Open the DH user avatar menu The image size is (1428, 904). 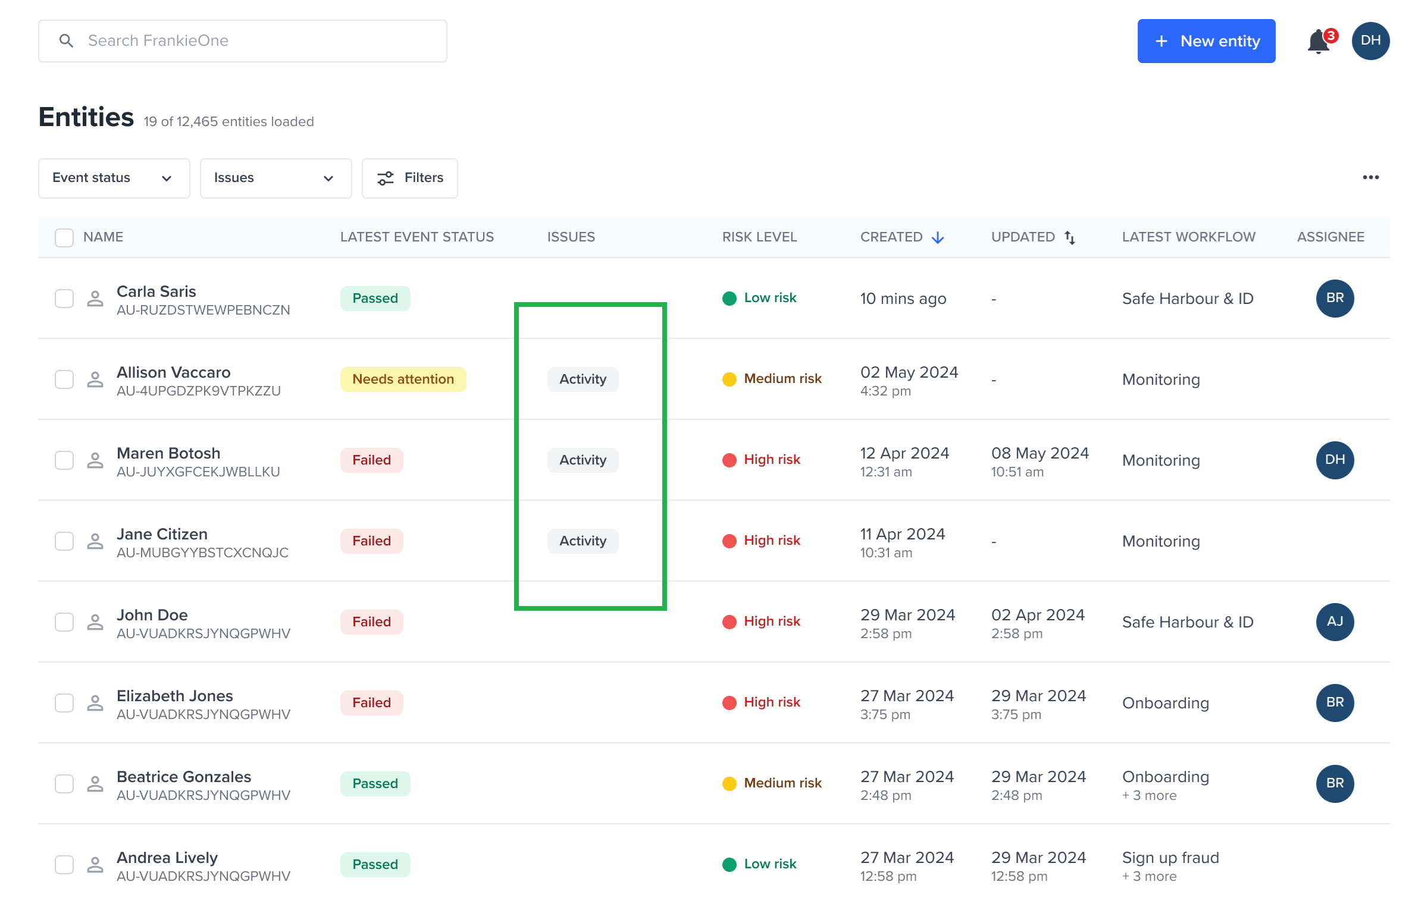pyautogui.click(x=1370, y=41)
